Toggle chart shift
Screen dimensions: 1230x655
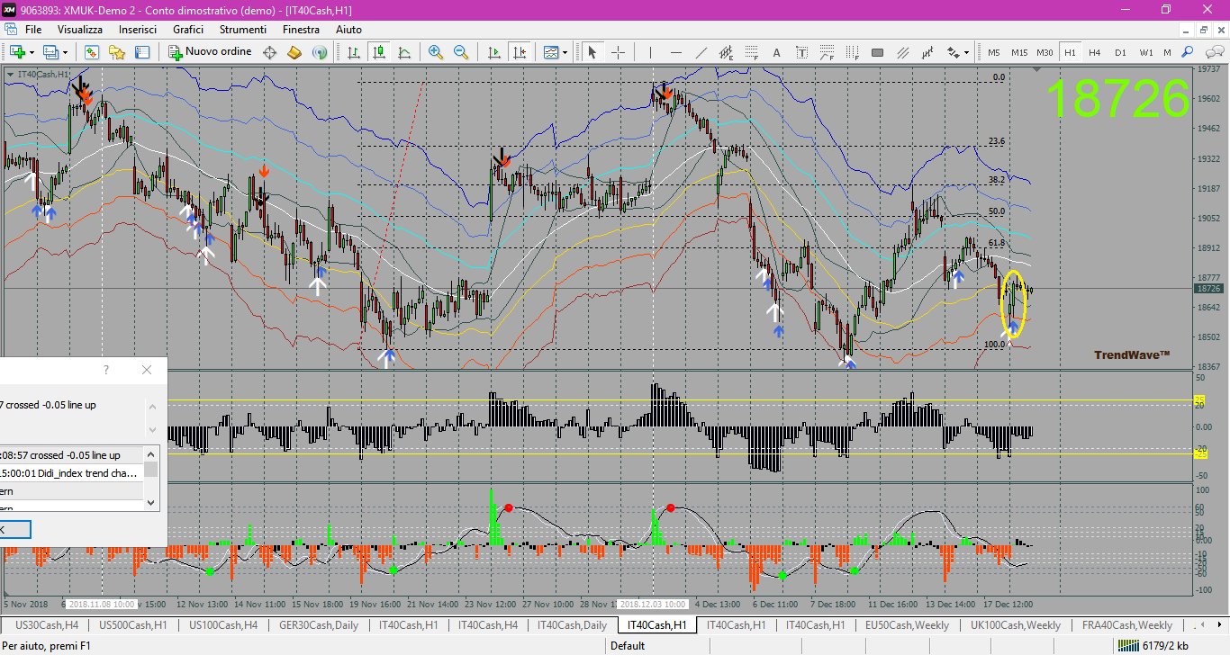[x=519, y=52]
